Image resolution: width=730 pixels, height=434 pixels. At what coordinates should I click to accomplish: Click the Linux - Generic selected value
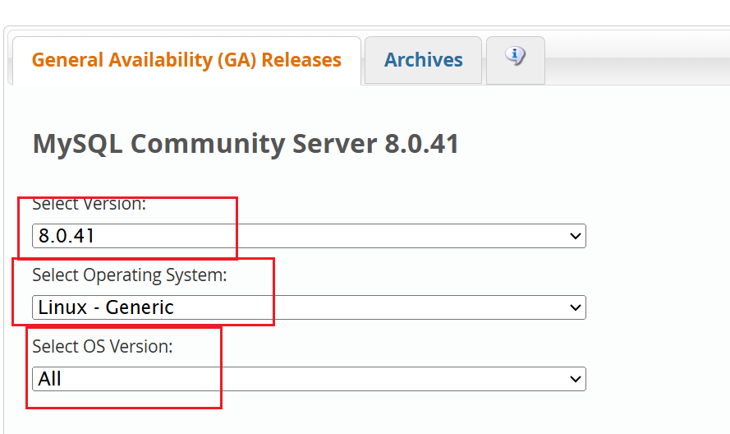click(x=106, y=307)
